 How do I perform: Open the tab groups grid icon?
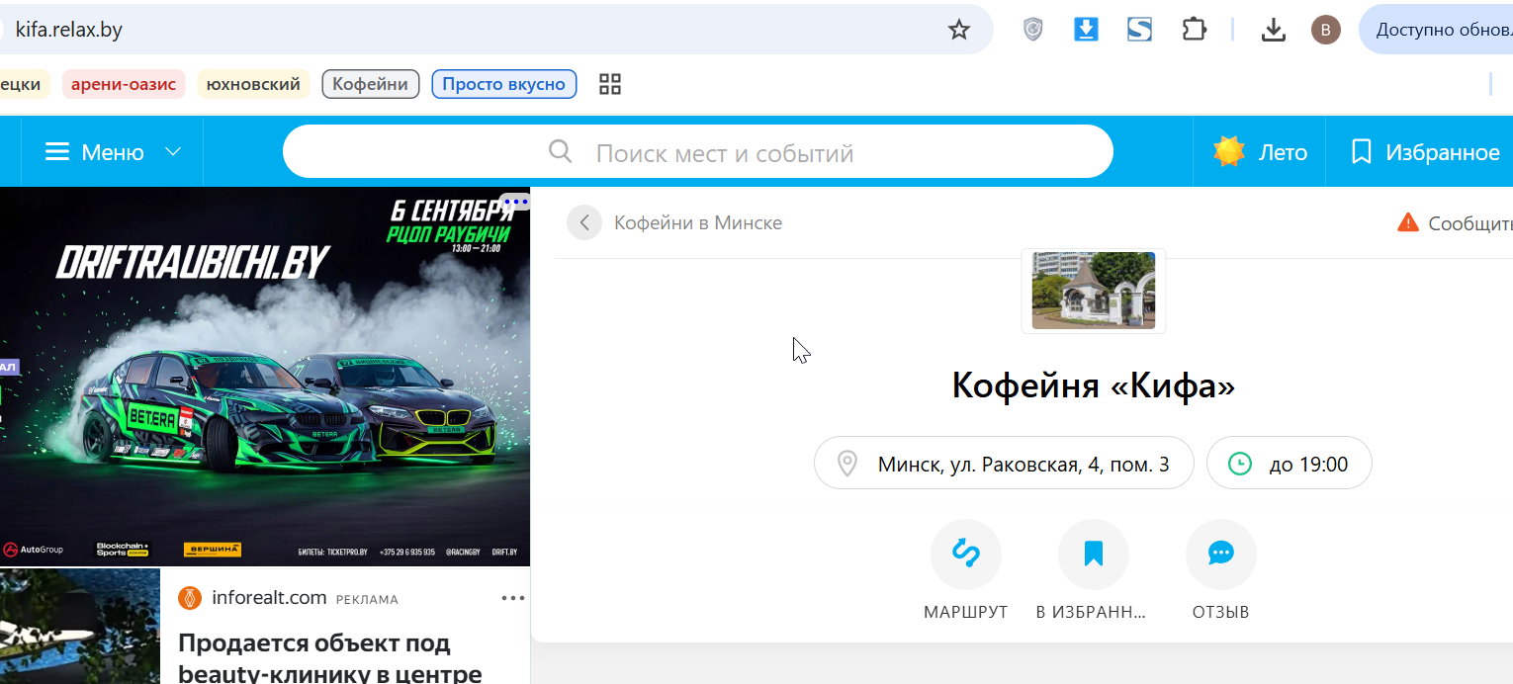[x=610, y=84]
